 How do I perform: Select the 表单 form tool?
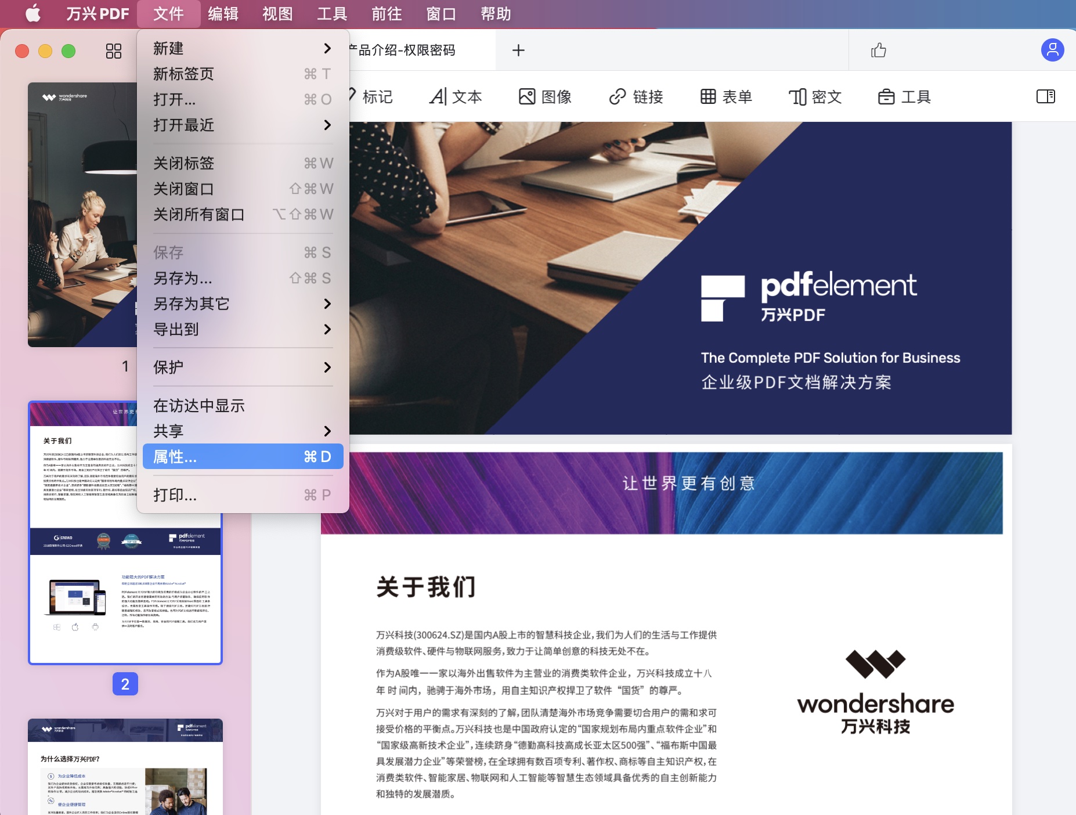727,96
